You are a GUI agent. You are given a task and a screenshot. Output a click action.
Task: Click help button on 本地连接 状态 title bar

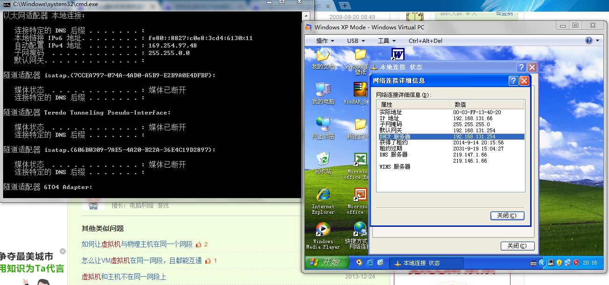click(521, 67)
